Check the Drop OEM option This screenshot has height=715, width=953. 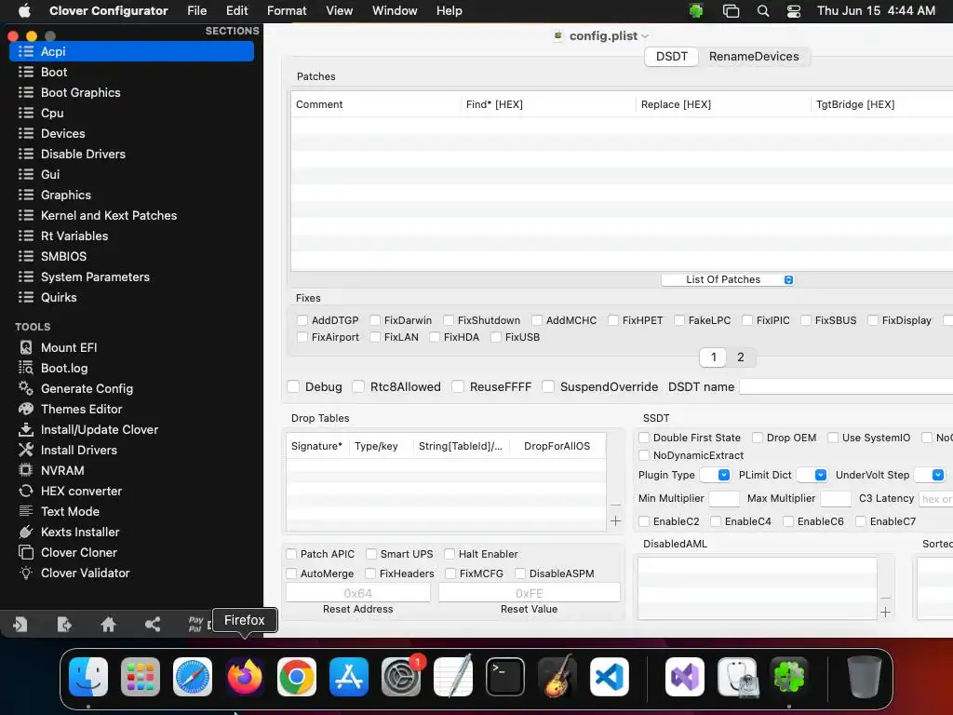click(758, 438)
